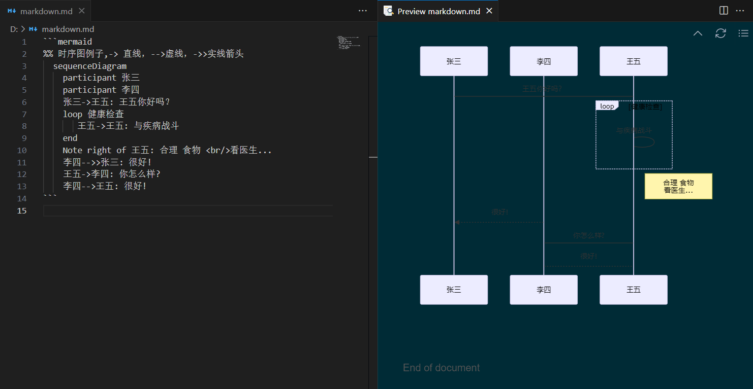Click the yellow note box in the diagram

(x=678, y=186)
